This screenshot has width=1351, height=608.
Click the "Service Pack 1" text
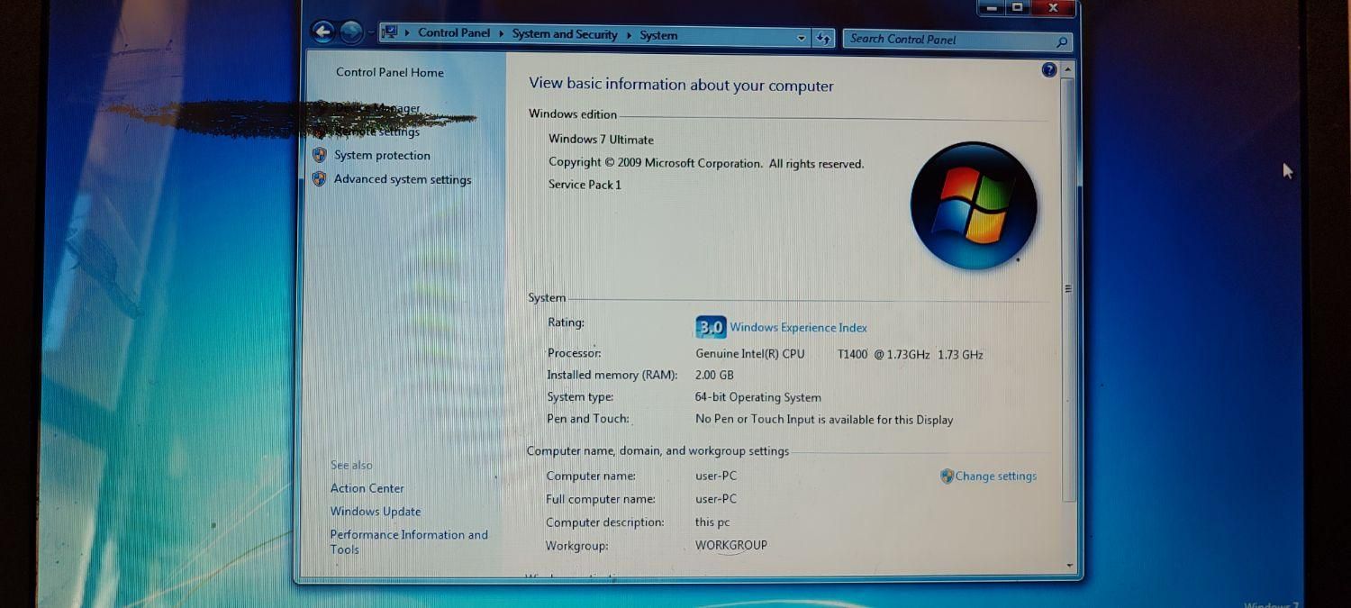585,185
